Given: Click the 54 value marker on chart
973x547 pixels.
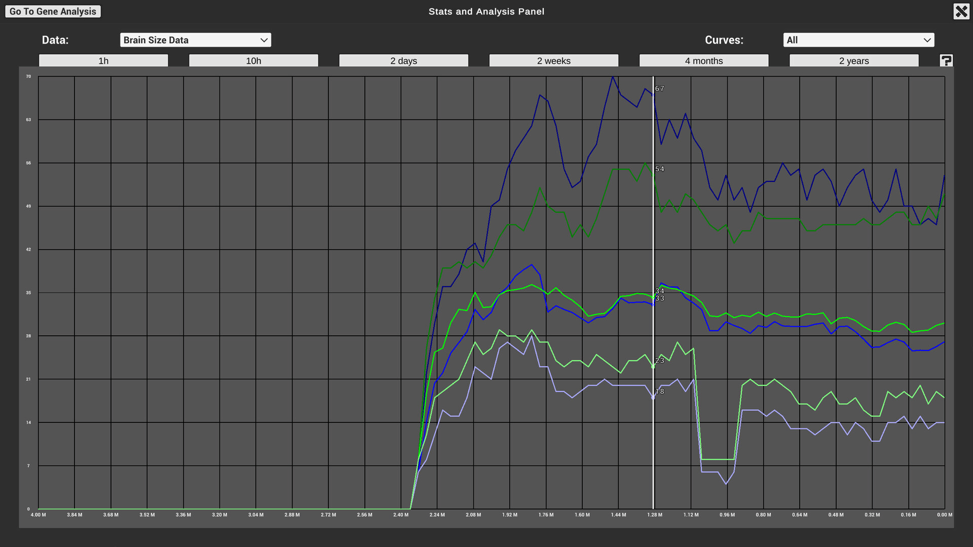Looking at the screenshot, I should [659, 169].
